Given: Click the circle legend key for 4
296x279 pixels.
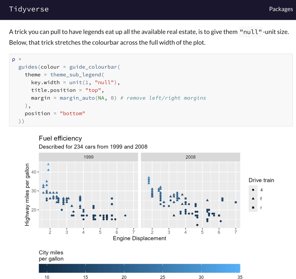Looking at the screenshot, I should point(253,190).
